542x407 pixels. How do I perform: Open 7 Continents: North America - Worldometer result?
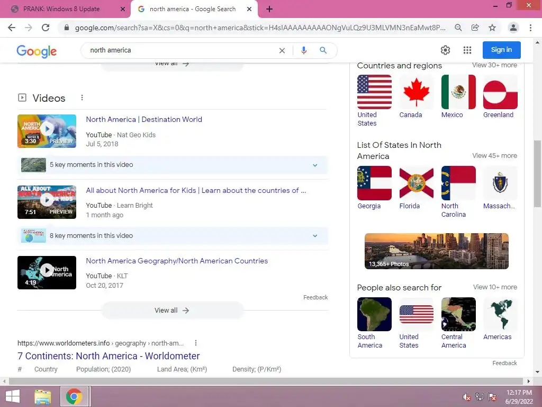(x=109, y=356)
